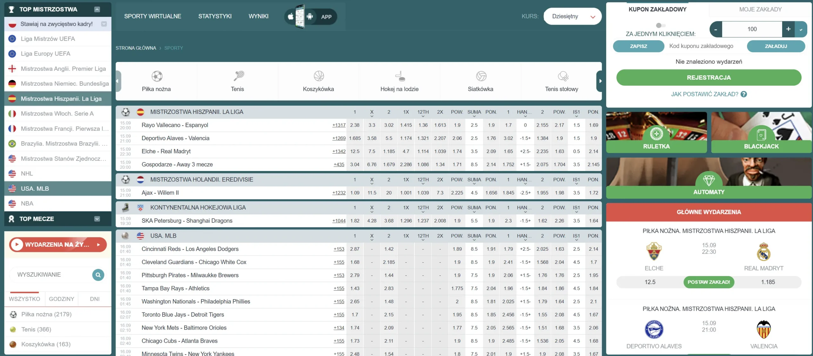Open the Blackjack casino tile

(761, 132)
